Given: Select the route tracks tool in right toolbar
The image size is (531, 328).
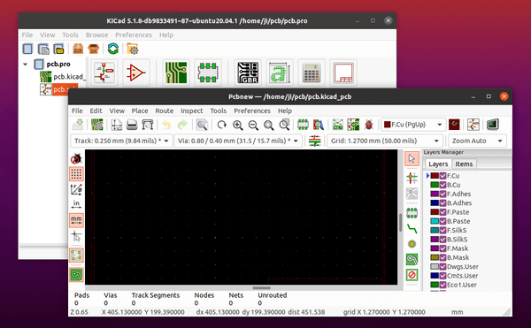Looking at the screenshot, I should coord(412,229).
